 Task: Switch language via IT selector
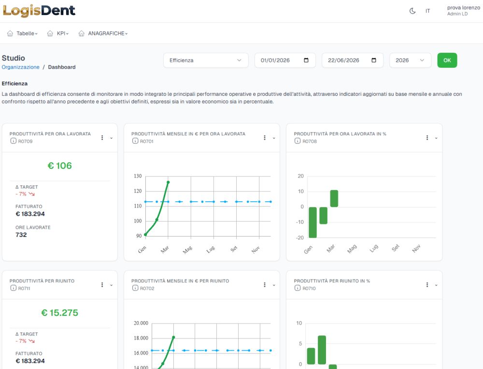tap(427, 11)
